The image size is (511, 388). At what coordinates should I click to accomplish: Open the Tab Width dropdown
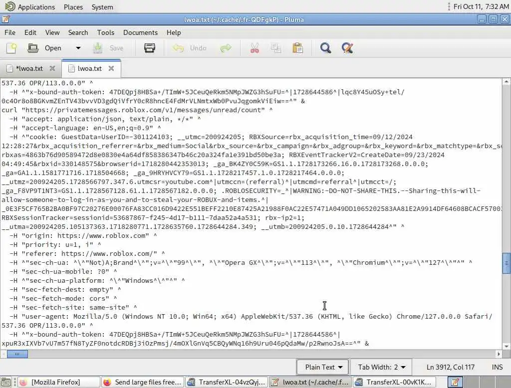coord(381,367)
